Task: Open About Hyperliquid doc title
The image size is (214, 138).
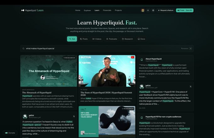Action: pyautogui.click(x=154, y=59)
